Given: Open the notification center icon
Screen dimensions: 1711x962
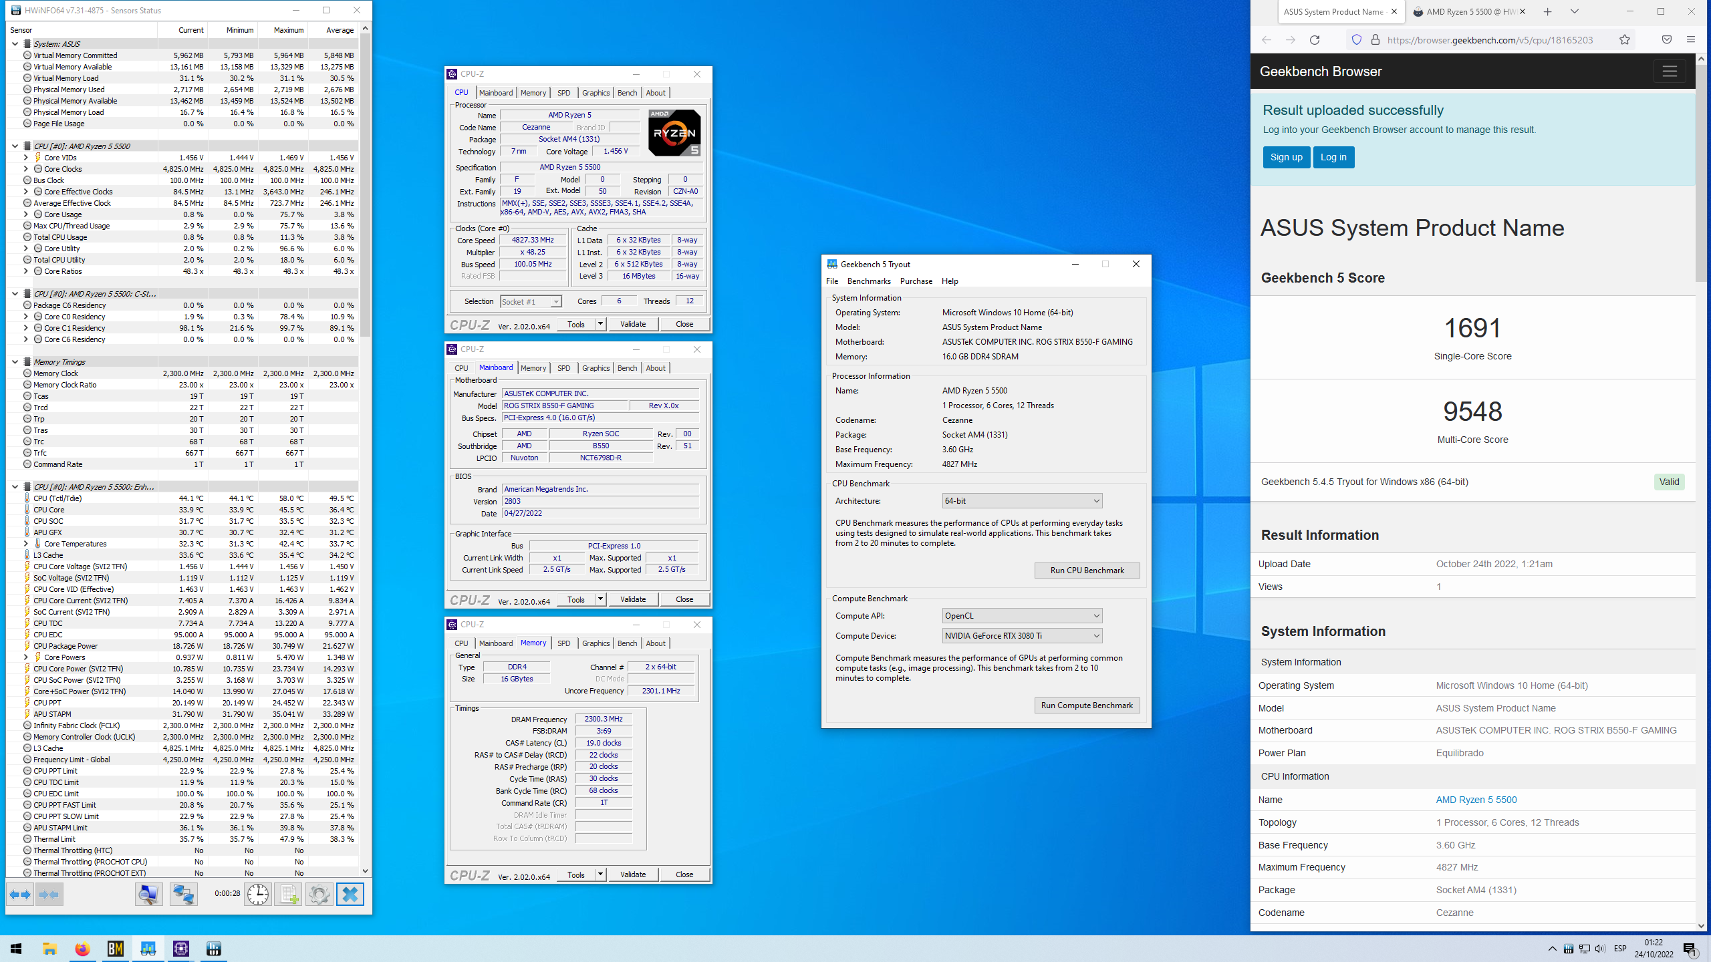Looking at the screenshot, I should (x=1690, y=949).
